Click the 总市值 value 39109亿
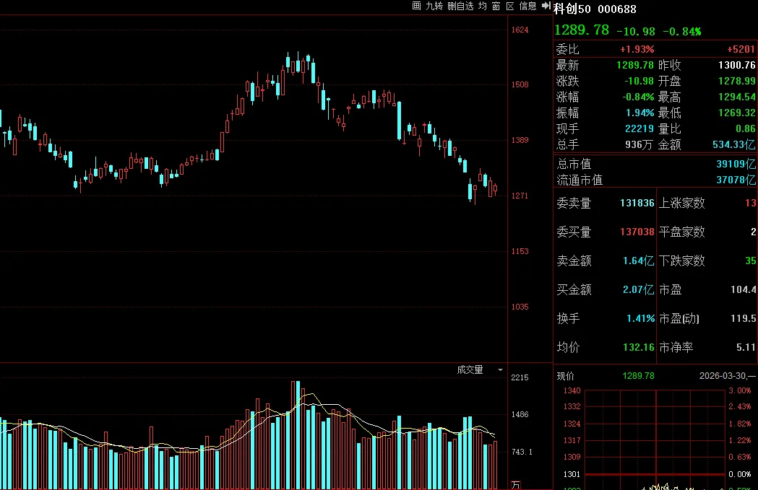 (736, 164)
